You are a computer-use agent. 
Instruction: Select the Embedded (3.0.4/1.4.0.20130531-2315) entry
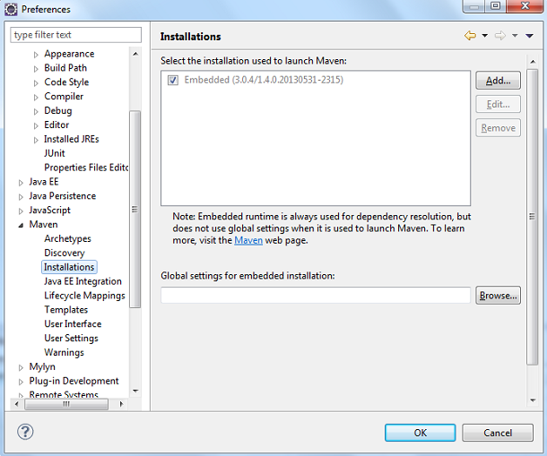click(264, 80)
